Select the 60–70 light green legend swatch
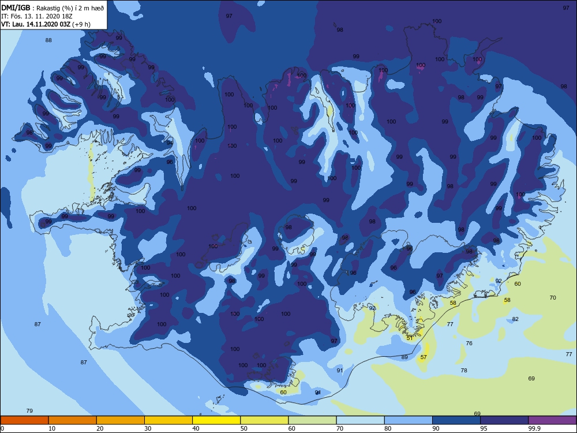This screenshot has height=433, width=577. pyautogui.click(x=312, y=420)
